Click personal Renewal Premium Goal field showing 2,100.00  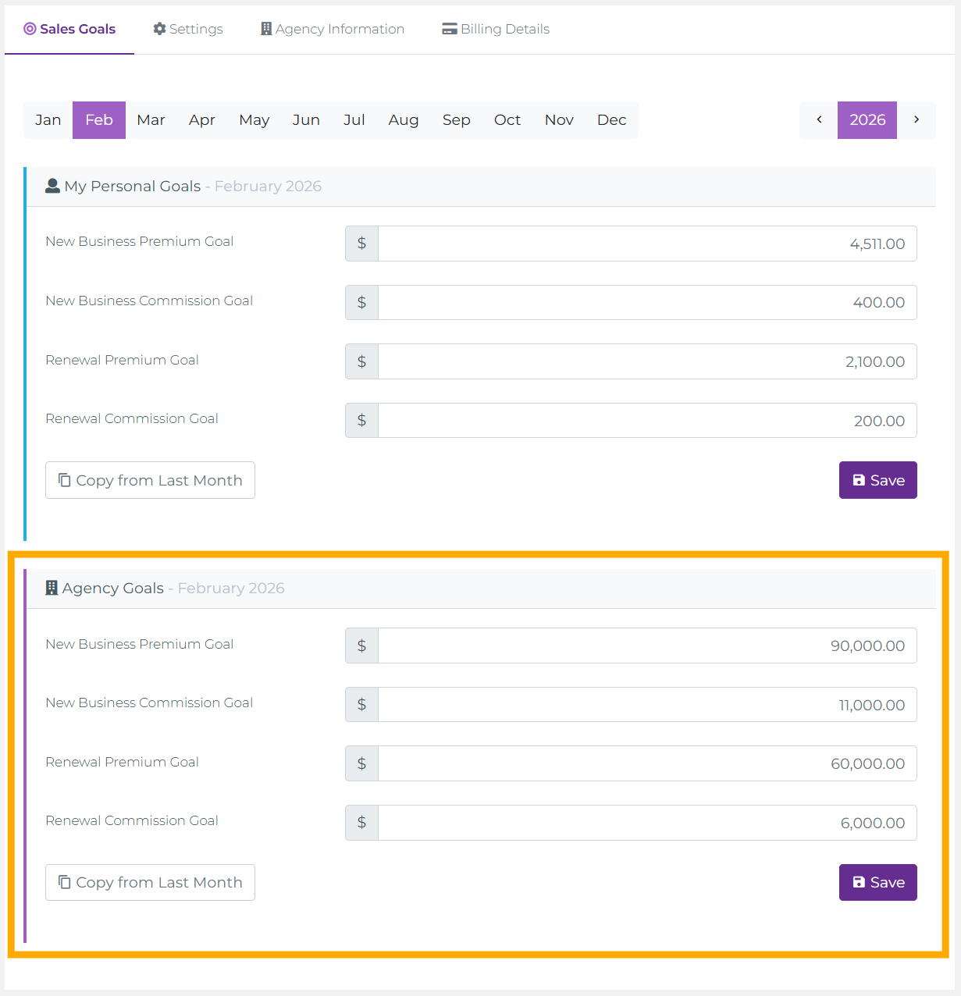[646, 361]
